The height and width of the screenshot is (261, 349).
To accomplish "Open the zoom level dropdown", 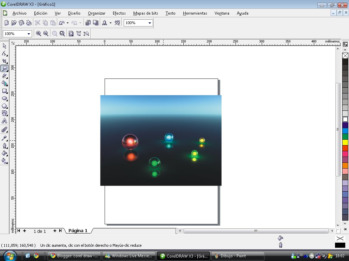I will (x=29, y=34).
